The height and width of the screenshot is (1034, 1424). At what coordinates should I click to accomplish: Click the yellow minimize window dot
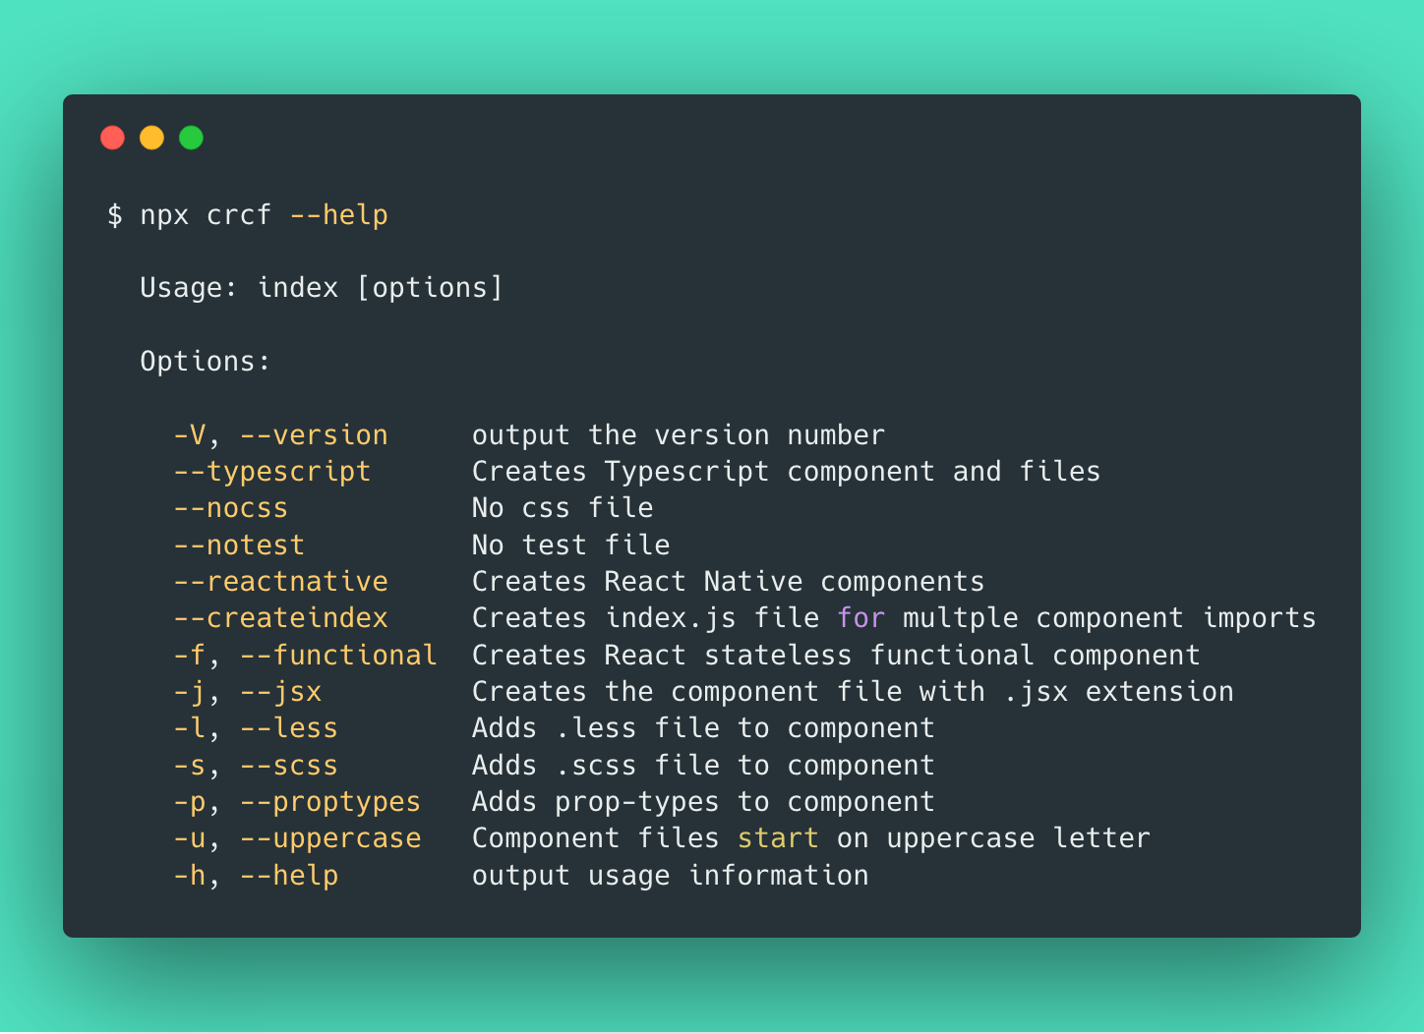(152, 138)
